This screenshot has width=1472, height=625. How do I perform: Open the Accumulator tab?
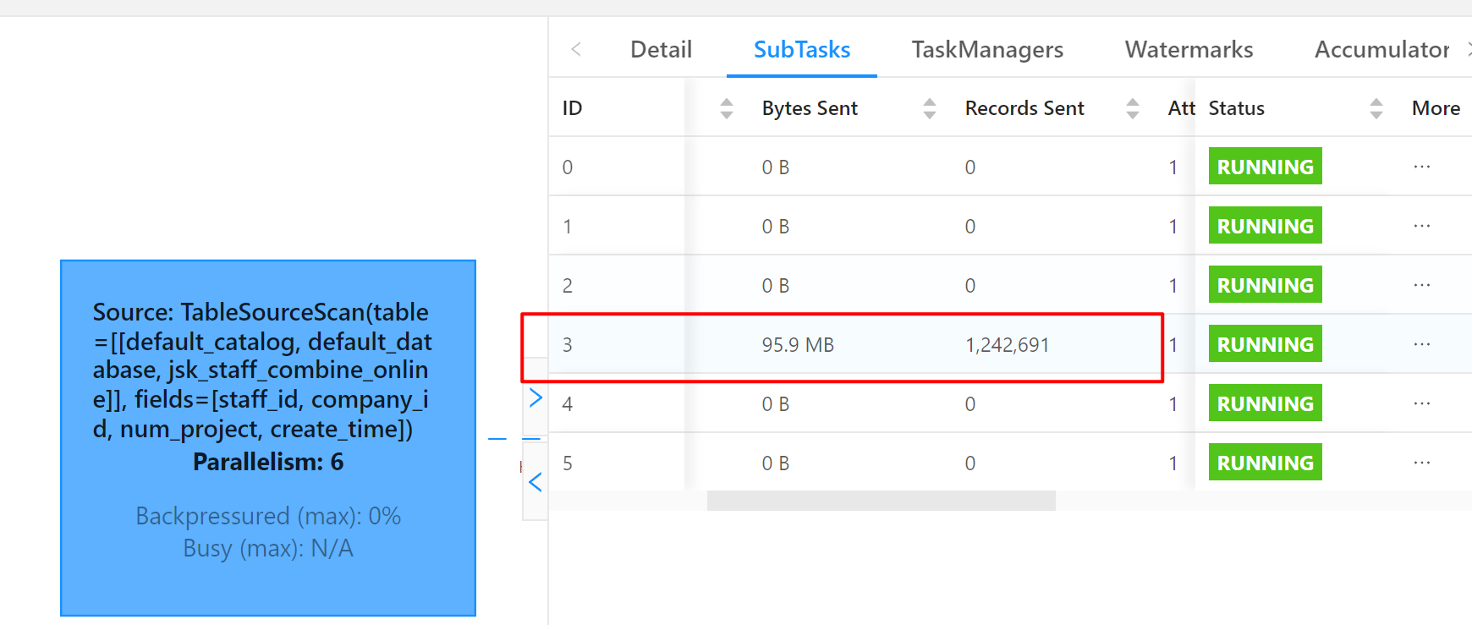pos(1381,50)
